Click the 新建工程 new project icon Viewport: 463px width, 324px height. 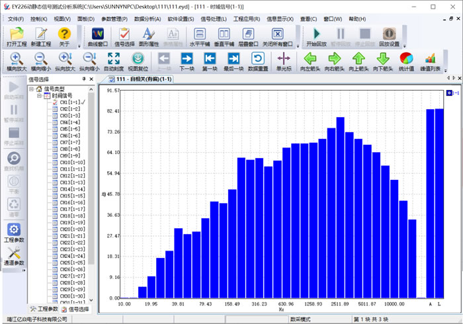(x=42, y=35)
